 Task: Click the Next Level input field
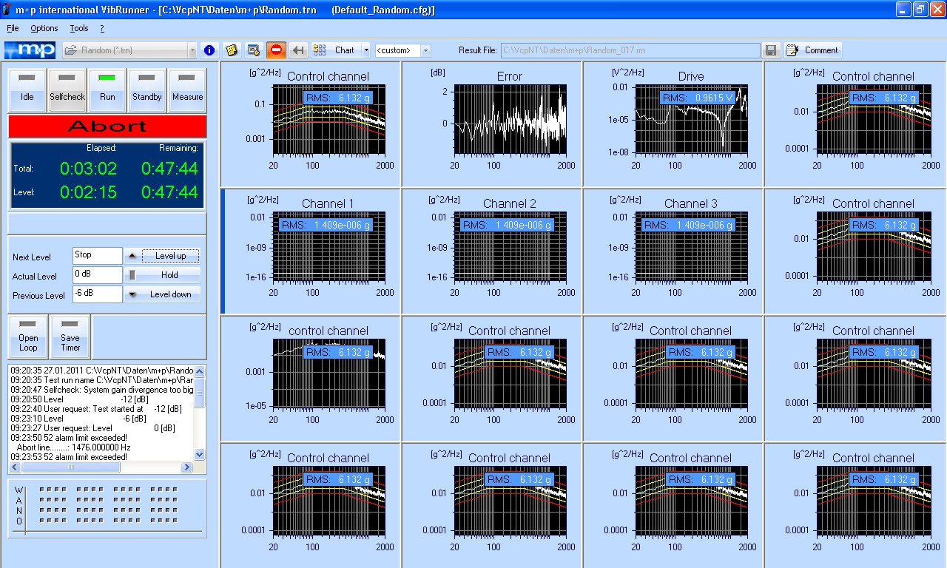97,256
